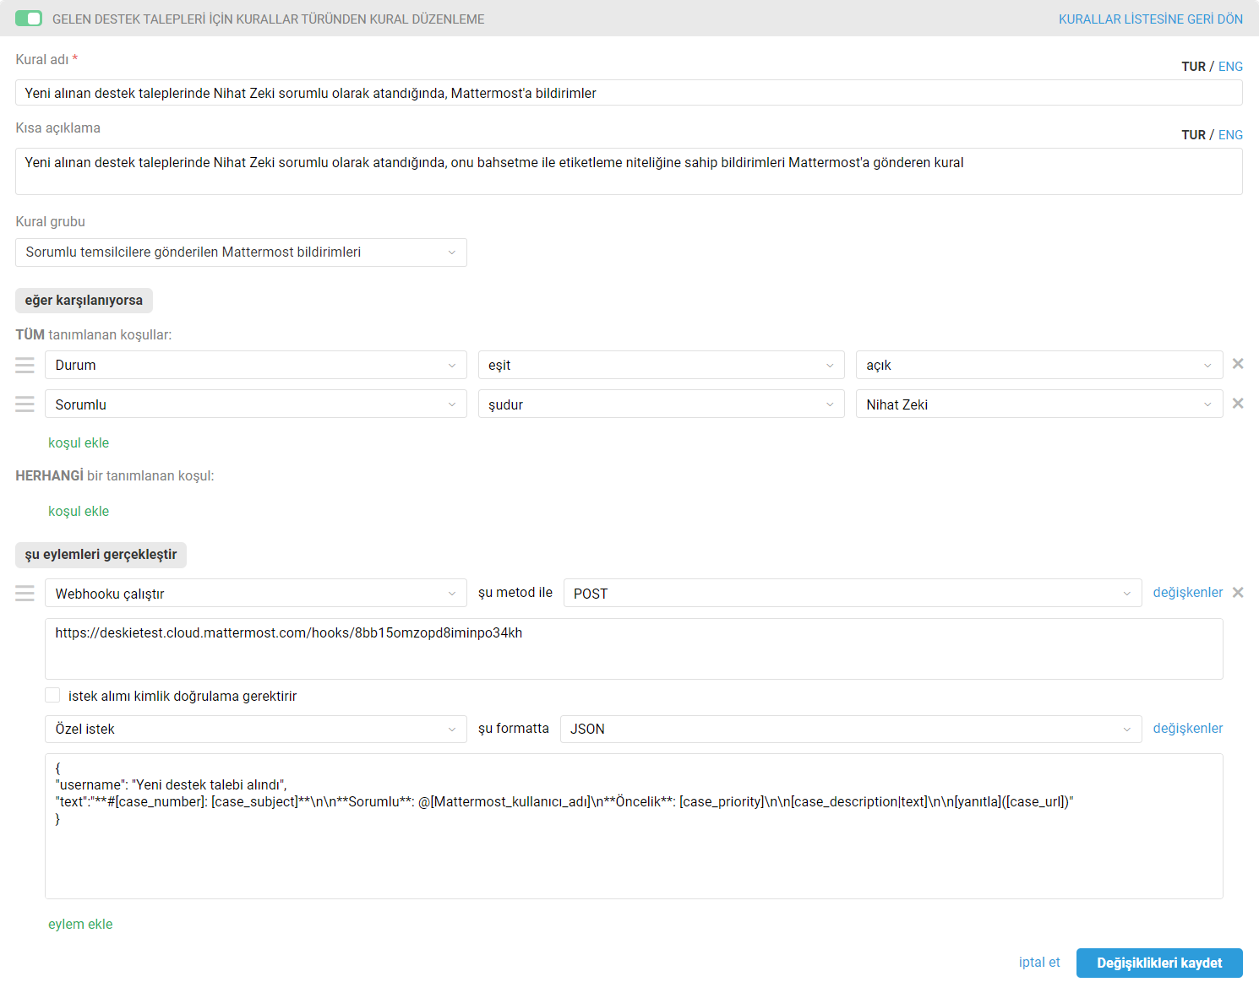Click the webhook URL text field
Image resolution: width=1259 pixels, height=993 pixels.
pyautogui.click(x=634, y=648)
